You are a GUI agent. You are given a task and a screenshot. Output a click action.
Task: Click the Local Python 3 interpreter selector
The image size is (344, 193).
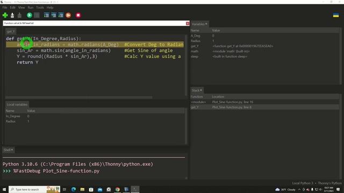coord(317,183)
